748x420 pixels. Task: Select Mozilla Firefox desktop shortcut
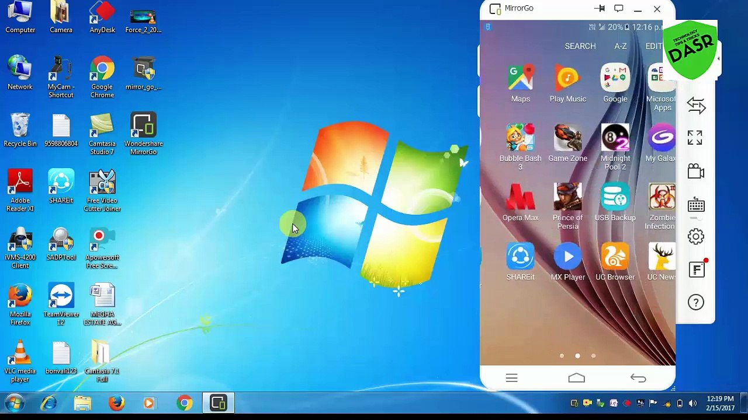tap(20, 304)
